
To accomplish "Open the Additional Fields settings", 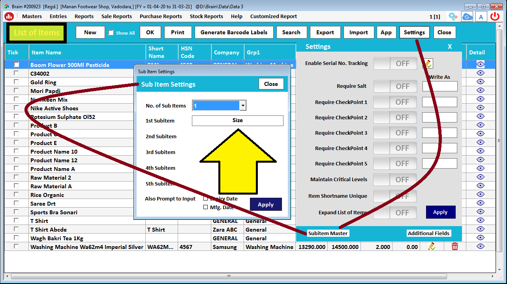I will coord(428,233).
